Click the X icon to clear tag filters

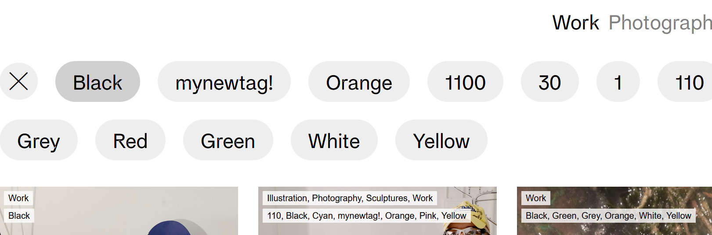(x=18, y=81)
